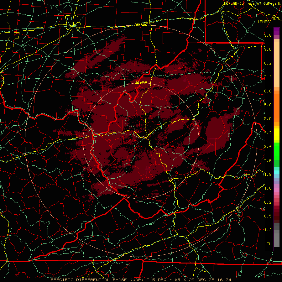Click the pale peach color bar segment
Image resolution: width=282 pixels, height=282 pixels.
click(277, 65)
